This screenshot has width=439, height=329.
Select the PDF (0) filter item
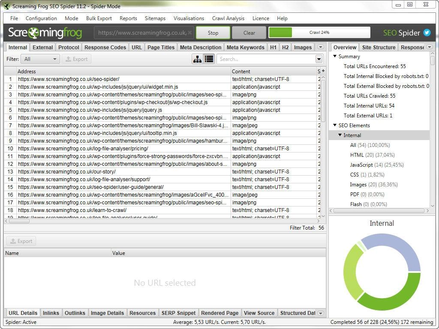368,194
